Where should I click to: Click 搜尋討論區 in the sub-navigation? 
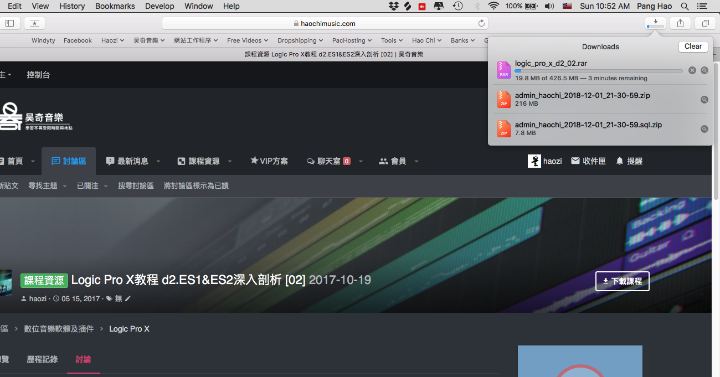click(136, 186)
